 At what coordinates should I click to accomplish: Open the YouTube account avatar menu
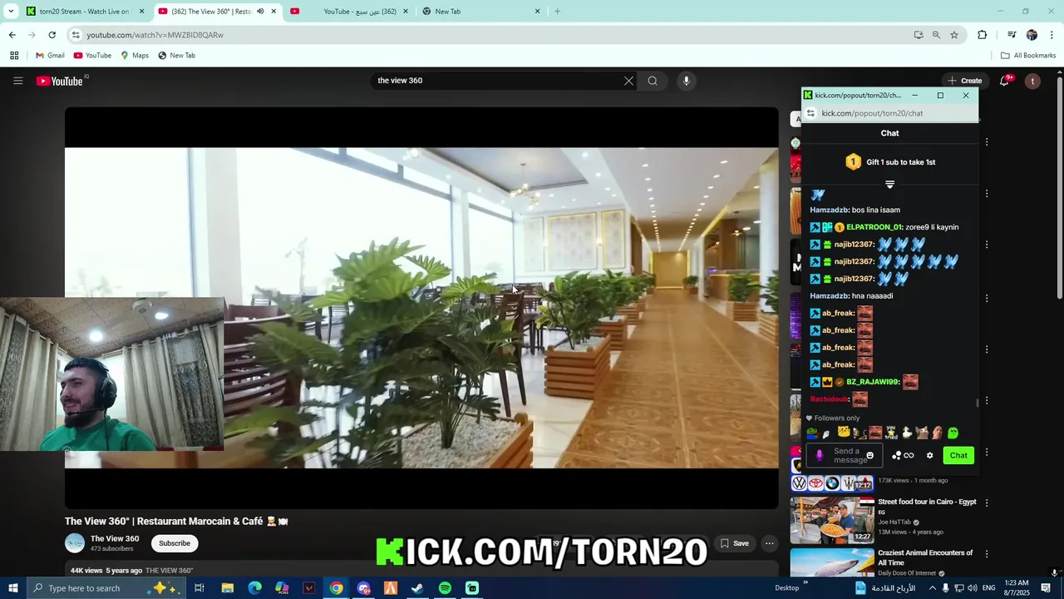[1032, 81]
